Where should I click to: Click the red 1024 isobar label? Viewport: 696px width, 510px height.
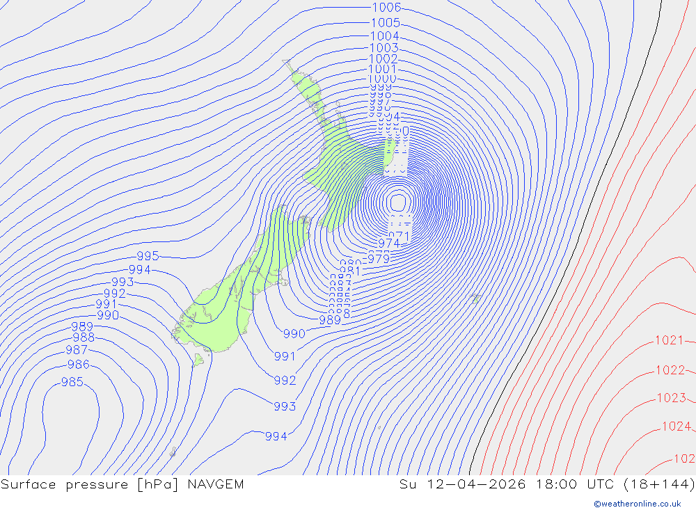tap(677, 427)
